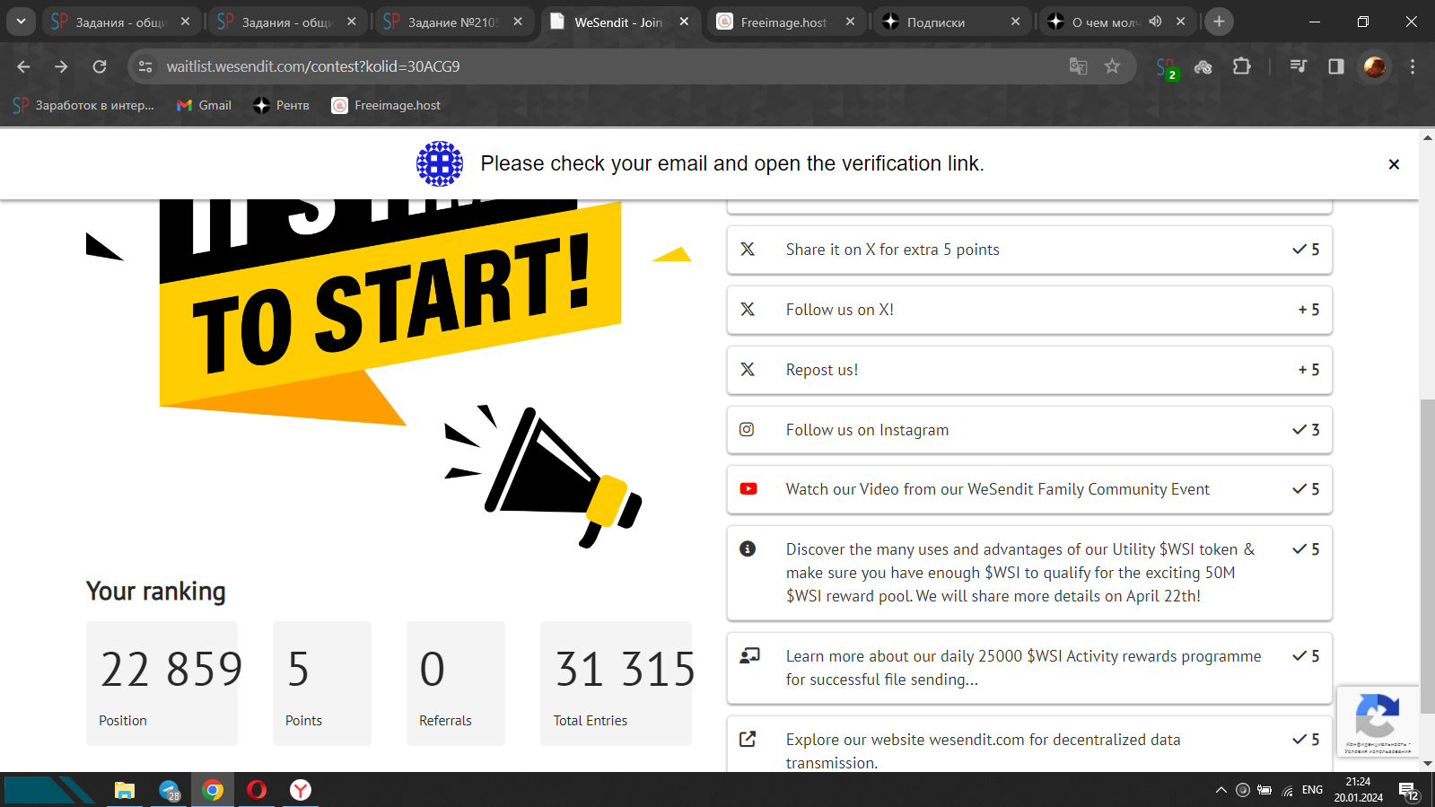This screenshot has height=807, width=1435.
Task: Open Yandex browser from taskbar
Action: coord(301,790)
